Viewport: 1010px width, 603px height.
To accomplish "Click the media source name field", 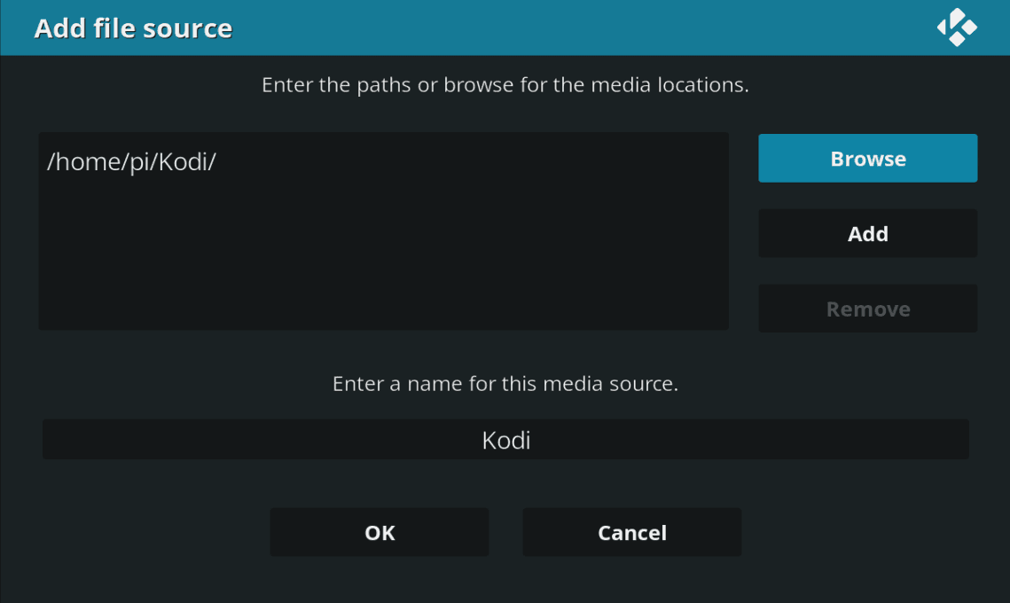I will [x=505, y=439].
